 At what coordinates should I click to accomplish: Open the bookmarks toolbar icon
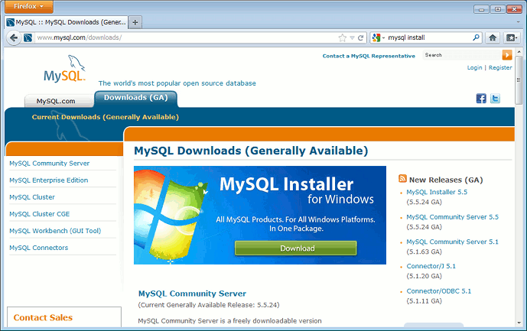point(511,37)
